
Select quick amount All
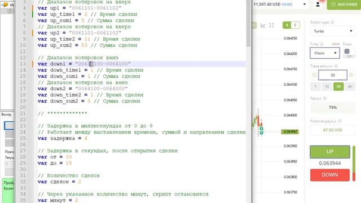click(350, 86)
